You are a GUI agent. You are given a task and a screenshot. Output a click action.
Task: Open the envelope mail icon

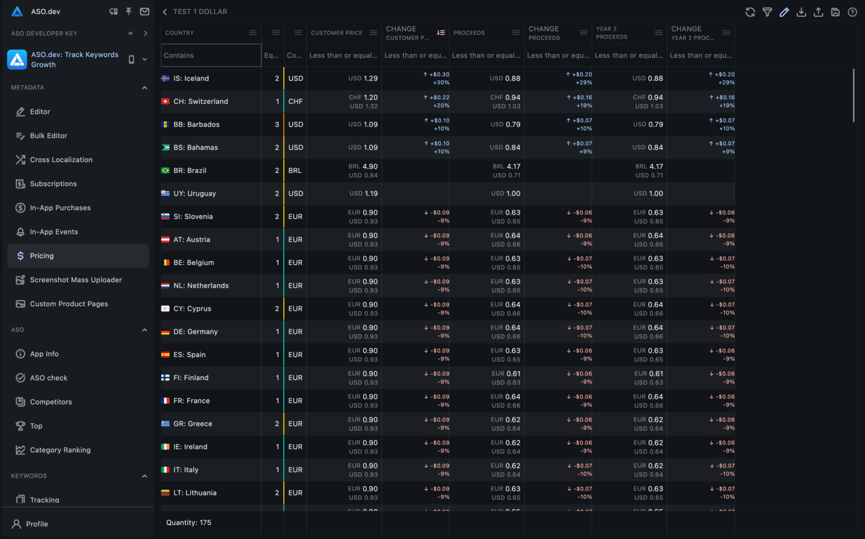click(x=145, y=11)
